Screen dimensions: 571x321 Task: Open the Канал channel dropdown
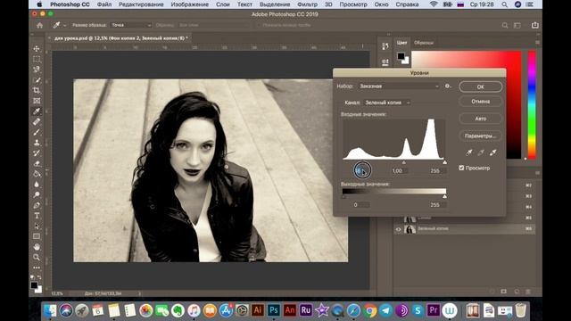(x=387, y=103)
